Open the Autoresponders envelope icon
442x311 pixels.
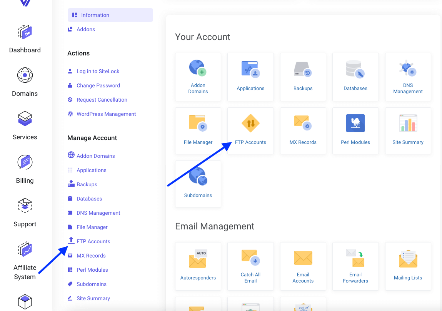click(x=198, y=259)
